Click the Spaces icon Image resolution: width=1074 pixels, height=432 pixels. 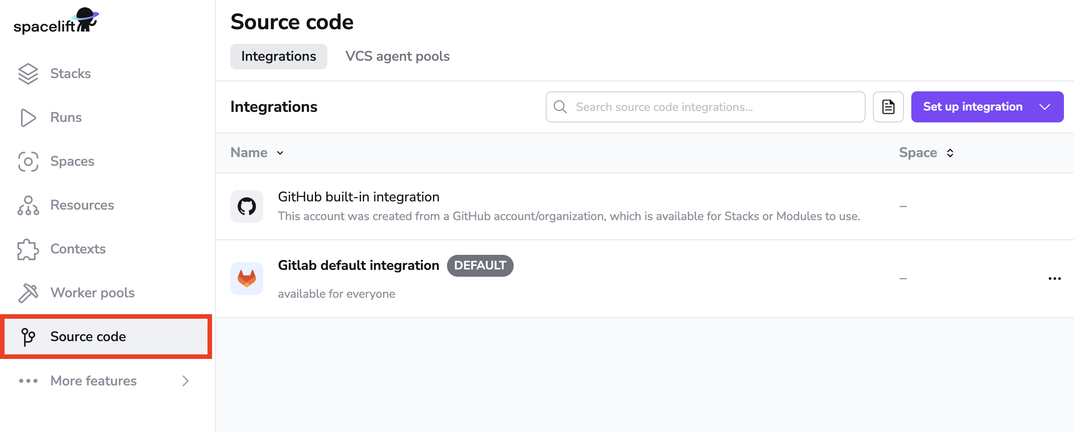(28, 161)
